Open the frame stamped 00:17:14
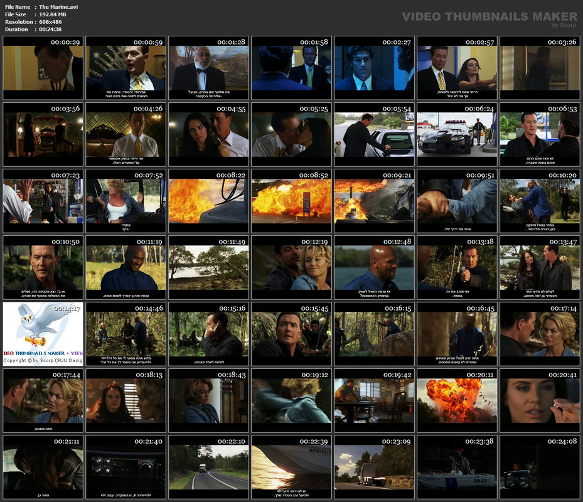The image size is (583, 502). (x=540, y=334)
